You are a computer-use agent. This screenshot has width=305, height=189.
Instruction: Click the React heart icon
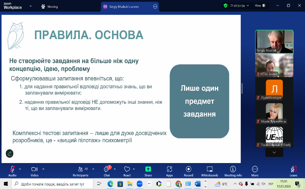pos(127,169)
